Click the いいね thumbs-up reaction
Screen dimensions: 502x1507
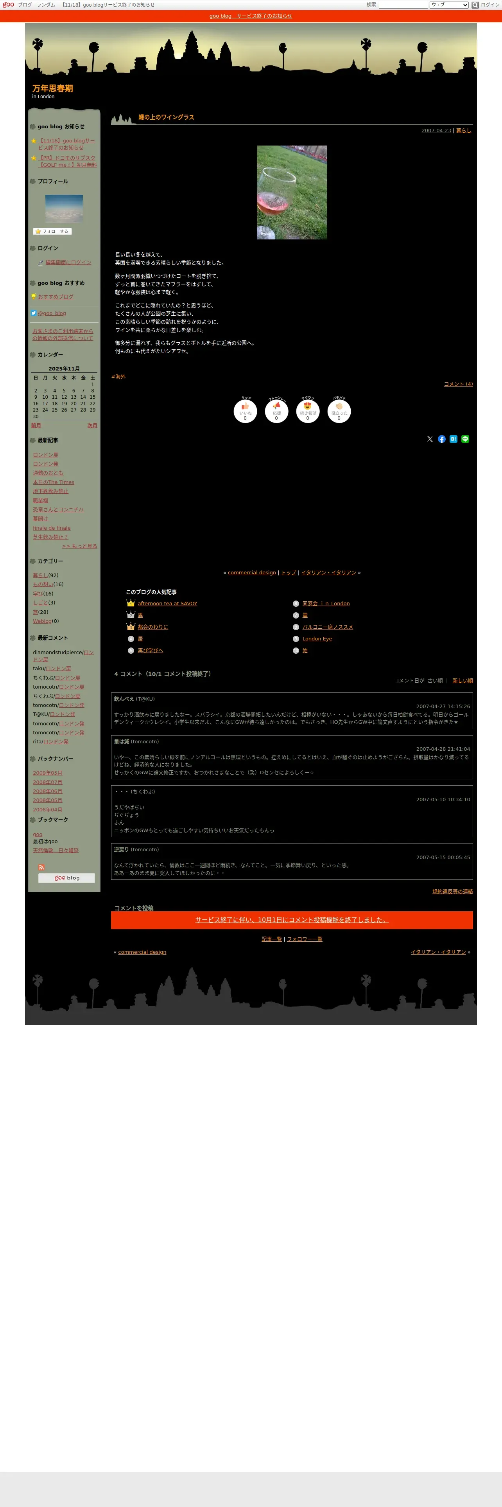coord(245,411)
